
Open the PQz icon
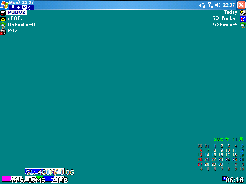click(x=3, y=31)
